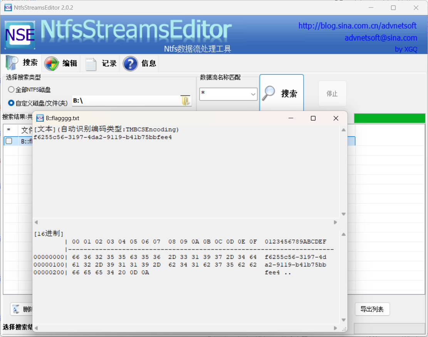Image resolution: width=428 pixels, height=337 pixels.
Task: Open the blog.sina.com.cn/advnetsoft link
Action: tap(357, 26)
